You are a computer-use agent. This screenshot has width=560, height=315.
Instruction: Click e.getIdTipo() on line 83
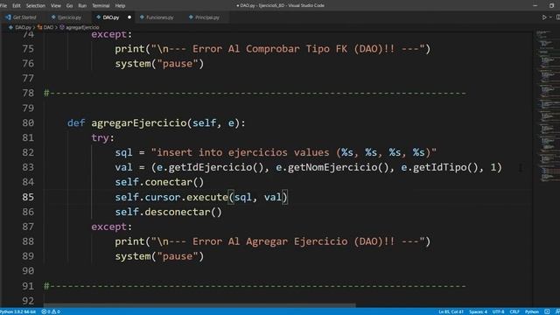[x=439, y=167]
